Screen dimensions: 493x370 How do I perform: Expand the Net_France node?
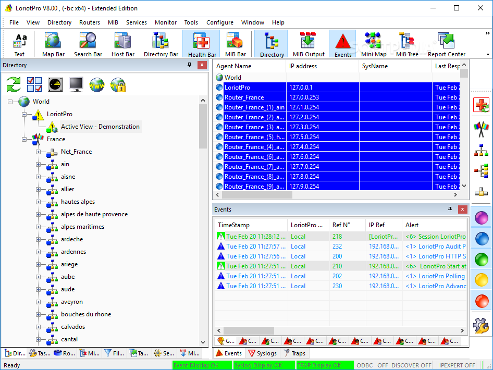pyautogui.click(x=38, y=152)
